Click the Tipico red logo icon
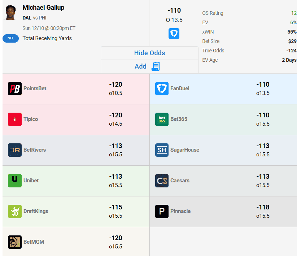Screen dimensions: 301x256 (x=15, y=120)
